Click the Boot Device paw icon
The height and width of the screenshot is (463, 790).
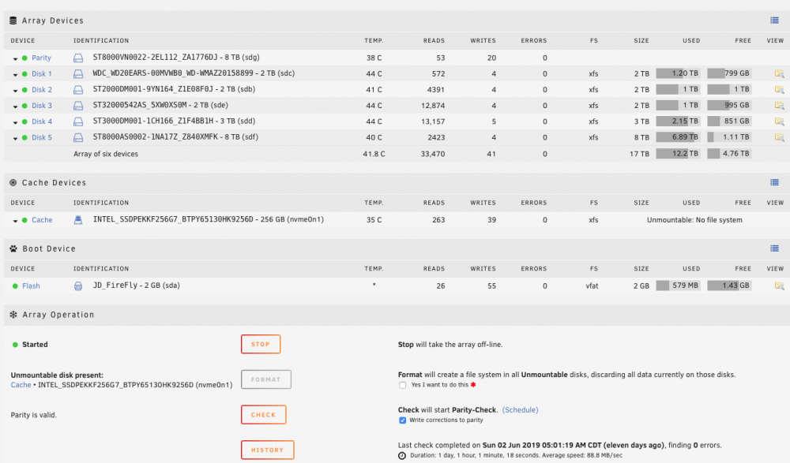point(13,248)
